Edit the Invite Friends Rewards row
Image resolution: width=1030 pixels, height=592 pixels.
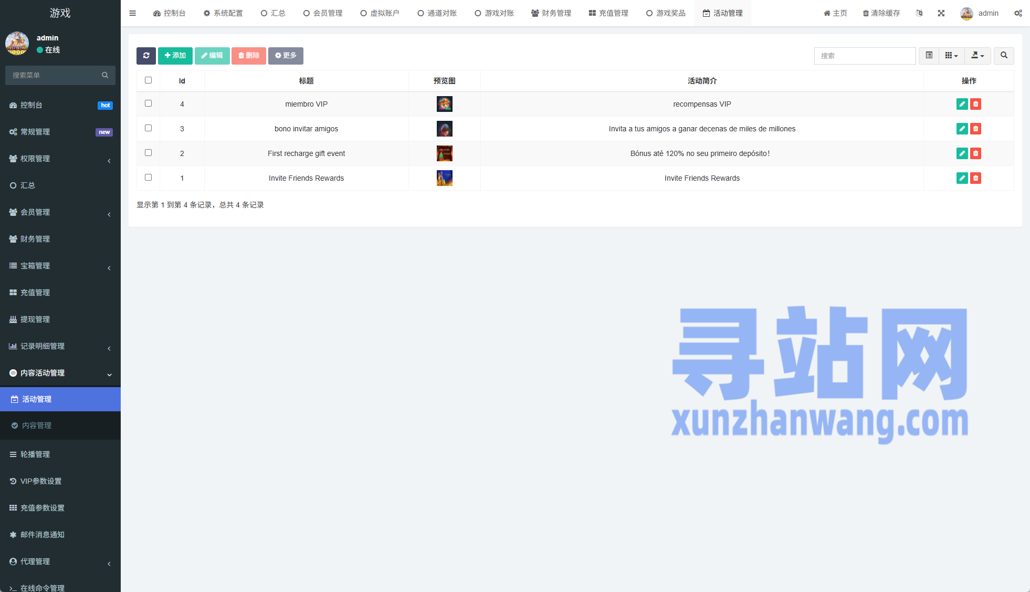(x=962, y=178)
